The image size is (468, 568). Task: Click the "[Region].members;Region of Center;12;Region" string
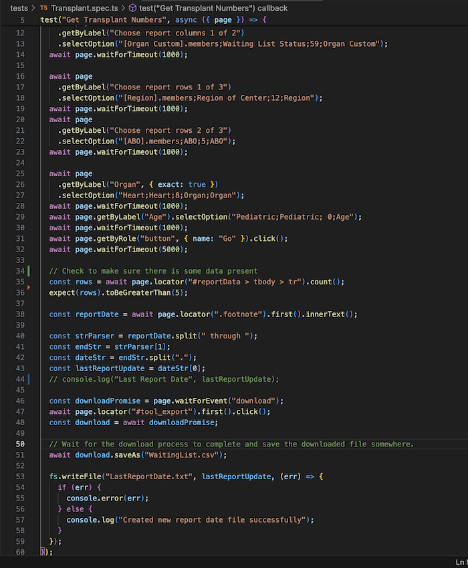coord(217,98)
